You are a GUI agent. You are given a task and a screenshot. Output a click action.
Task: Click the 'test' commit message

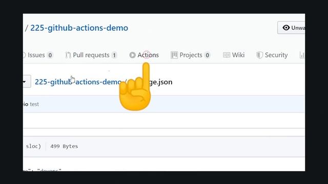click(x=34, y=104)
